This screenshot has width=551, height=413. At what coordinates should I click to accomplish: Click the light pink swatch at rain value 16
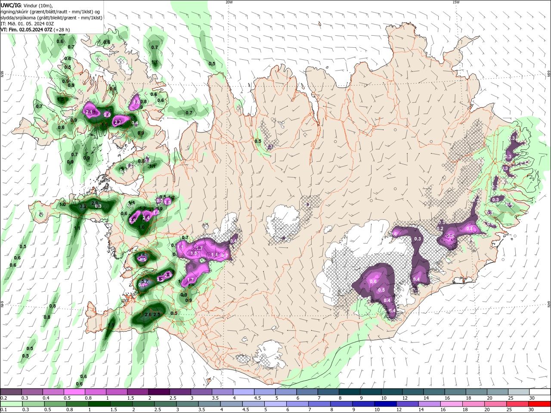coord(452,404)
